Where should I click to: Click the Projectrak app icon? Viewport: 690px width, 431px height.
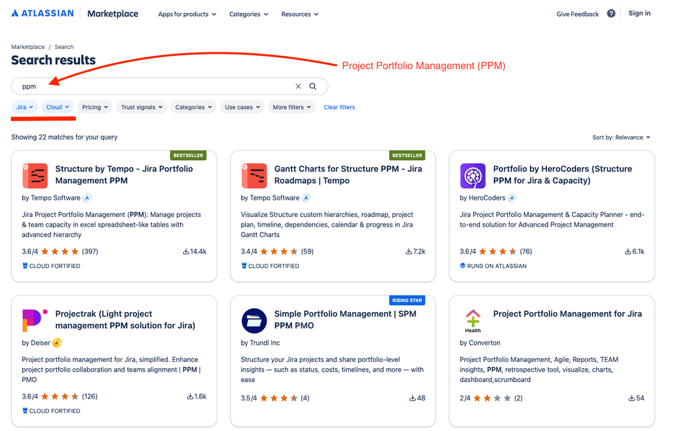[x=35, y=320]
